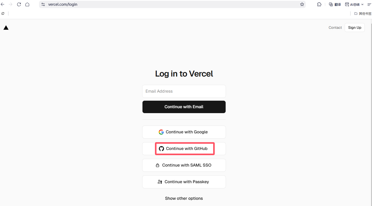Open the AI summary (AI总结) tool
The width and height of the screenshot is (372, 206).
pos(352,4)
